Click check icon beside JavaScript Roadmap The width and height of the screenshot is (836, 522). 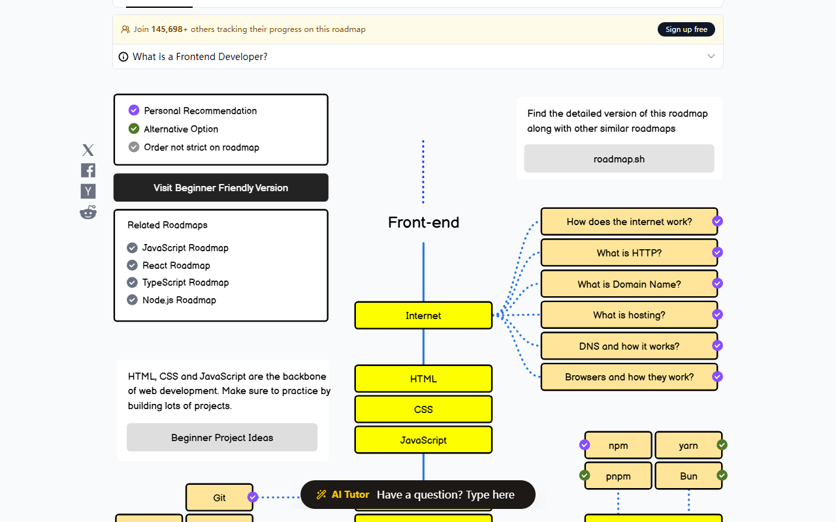[x=133, y=248]
